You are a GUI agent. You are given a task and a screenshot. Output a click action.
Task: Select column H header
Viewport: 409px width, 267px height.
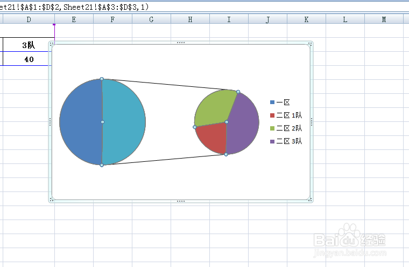pos(190,19)
